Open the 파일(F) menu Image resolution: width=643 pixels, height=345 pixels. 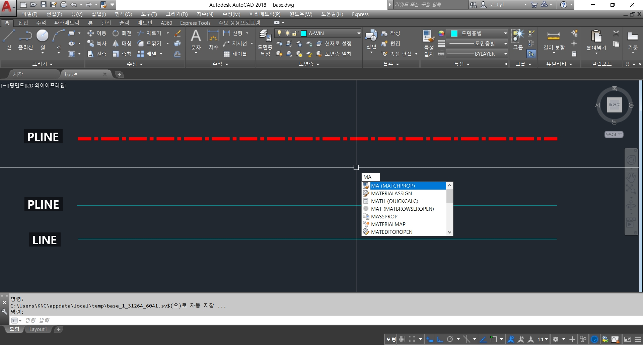(x=29, y=14)
